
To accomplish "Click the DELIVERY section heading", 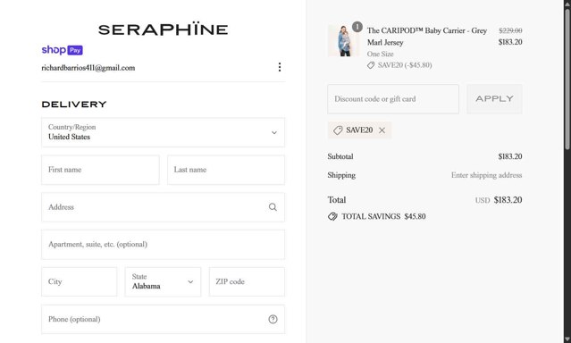I will 74,105.
